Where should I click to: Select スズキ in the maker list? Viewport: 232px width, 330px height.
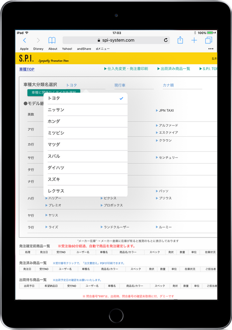tap(85, 179)
